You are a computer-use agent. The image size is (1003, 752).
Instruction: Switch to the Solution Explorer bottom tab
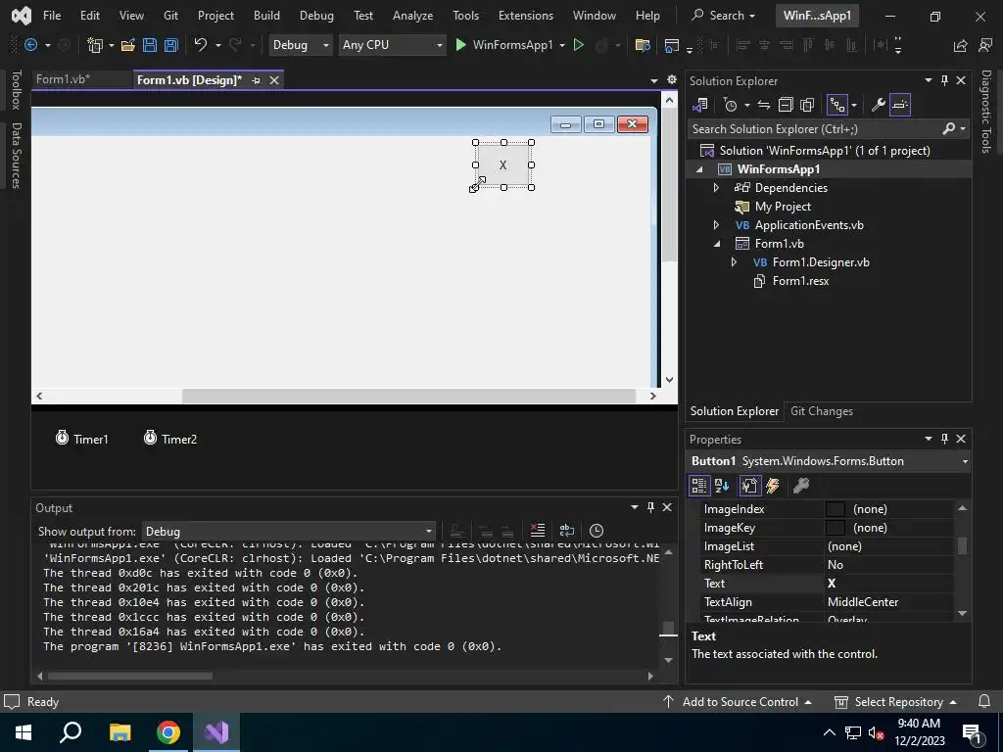[x=735, y=411]
